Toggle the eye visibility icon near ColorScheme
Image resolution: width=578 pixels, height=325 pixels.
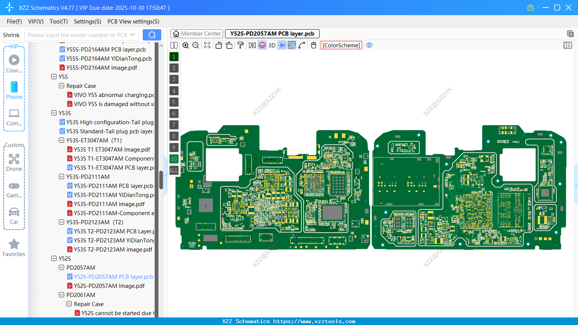coord(369,45)
